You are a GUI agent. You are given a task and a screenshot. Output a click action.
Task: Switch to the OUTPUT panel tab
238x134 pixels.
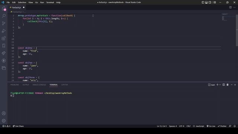click(26, 85)
